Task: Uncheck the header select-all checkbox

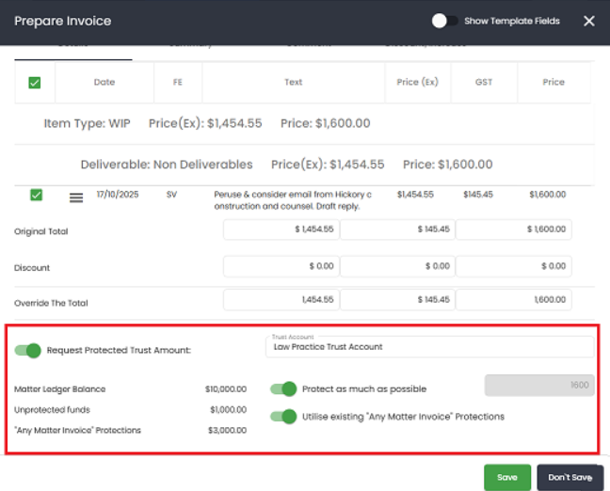Action: (x=35, y=83)
